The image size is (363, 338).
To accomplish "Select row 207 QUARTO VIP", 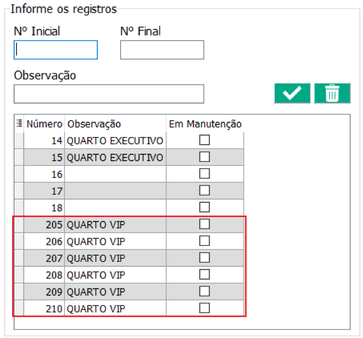I will pos(129,258).
